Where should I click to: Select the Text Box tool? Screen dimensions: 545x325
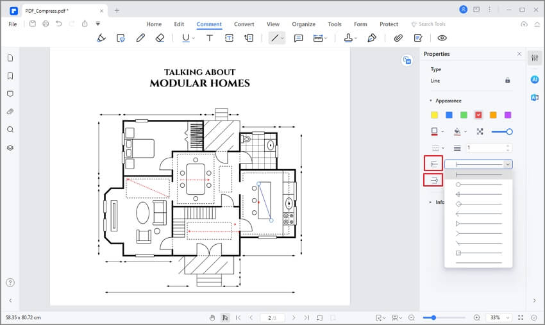coord(229,38)
